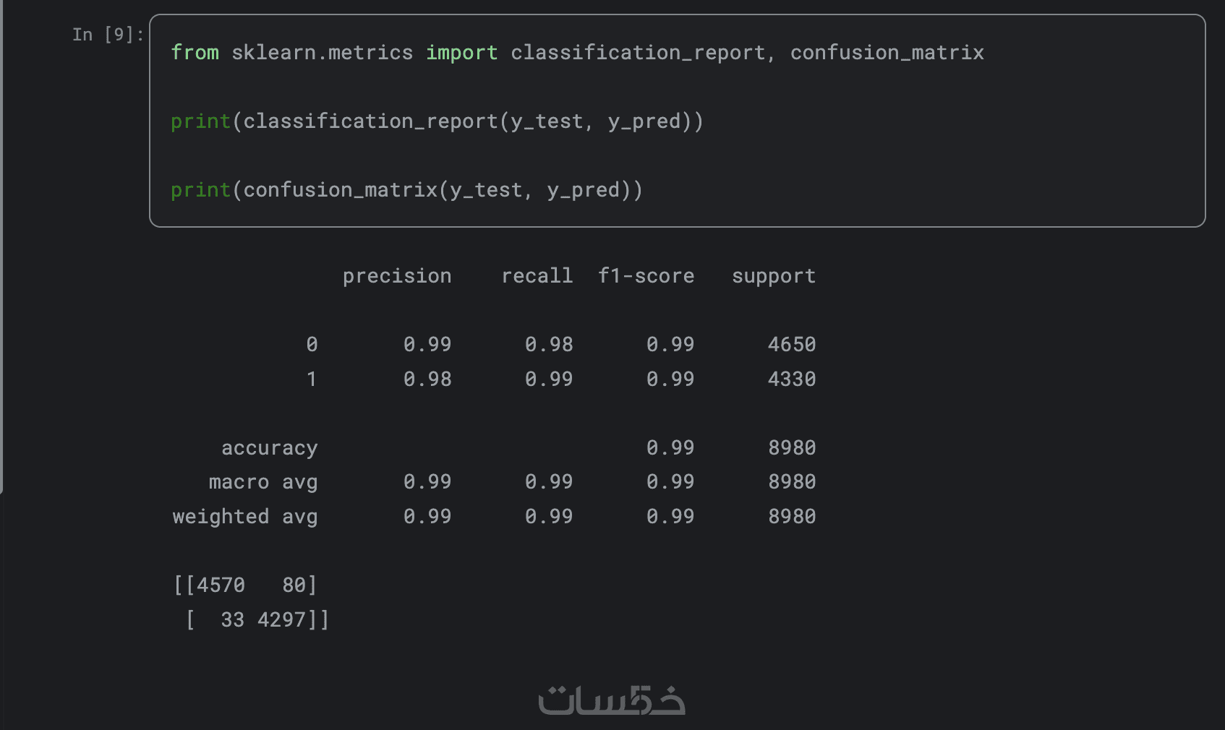Click the support value 4650
Screen dimensions: 1225x730
[792, 345]
